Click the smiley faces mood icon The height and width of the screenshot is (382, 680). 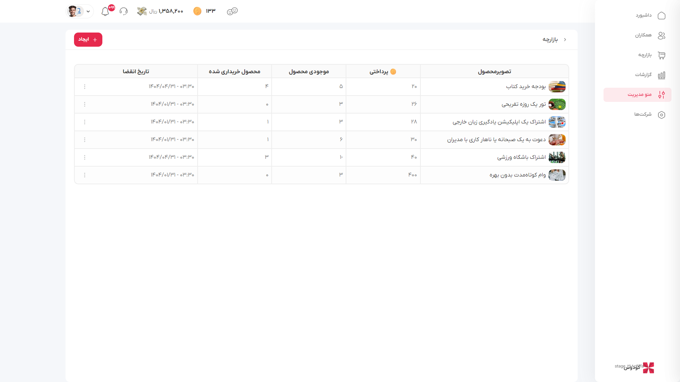click(x=232, y=11)
